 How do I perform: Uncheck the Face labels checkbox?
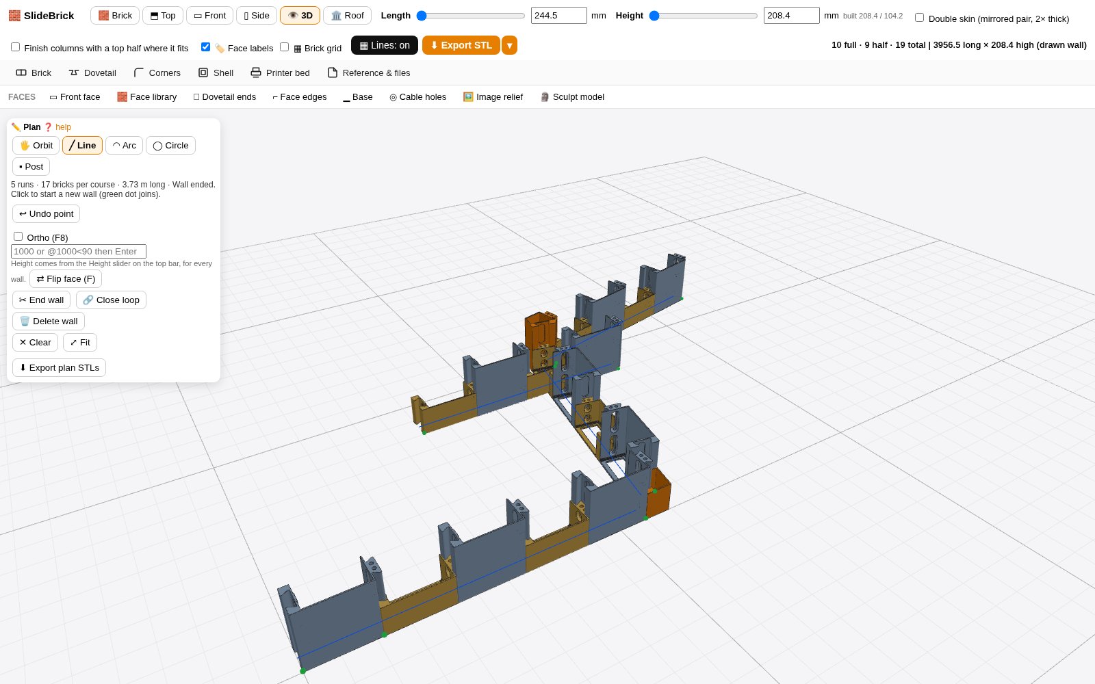tap(205, 47)
